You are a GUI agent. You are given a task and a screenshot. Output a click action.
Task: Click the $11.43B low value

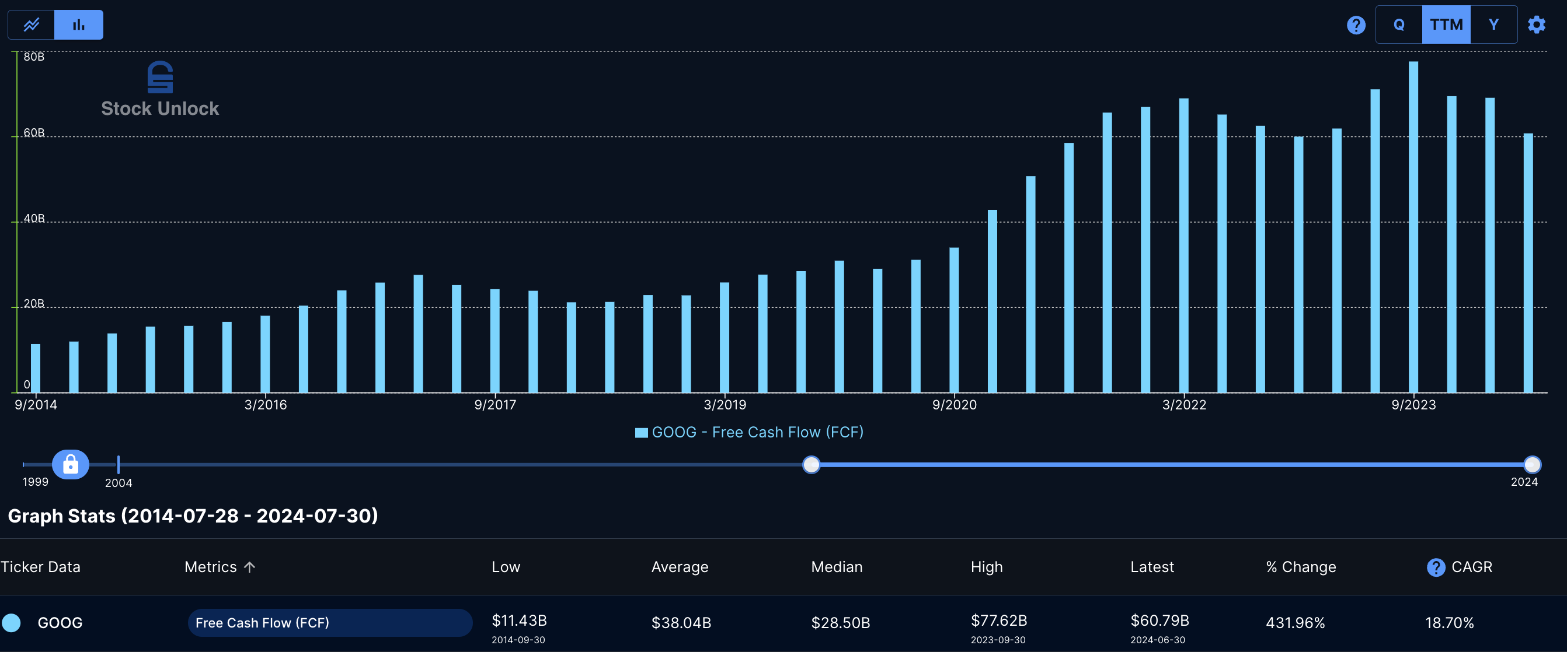(x=519, y=621)
